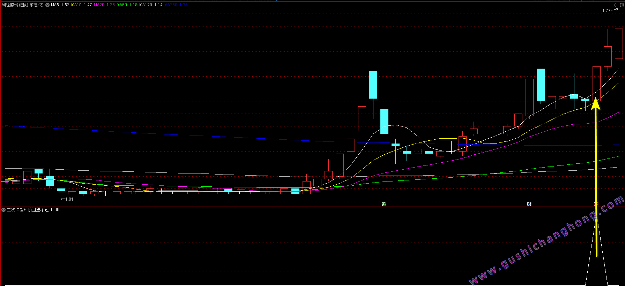
Task: Click the blue MA250: 1.23 legend label
Action: point(176,5)
